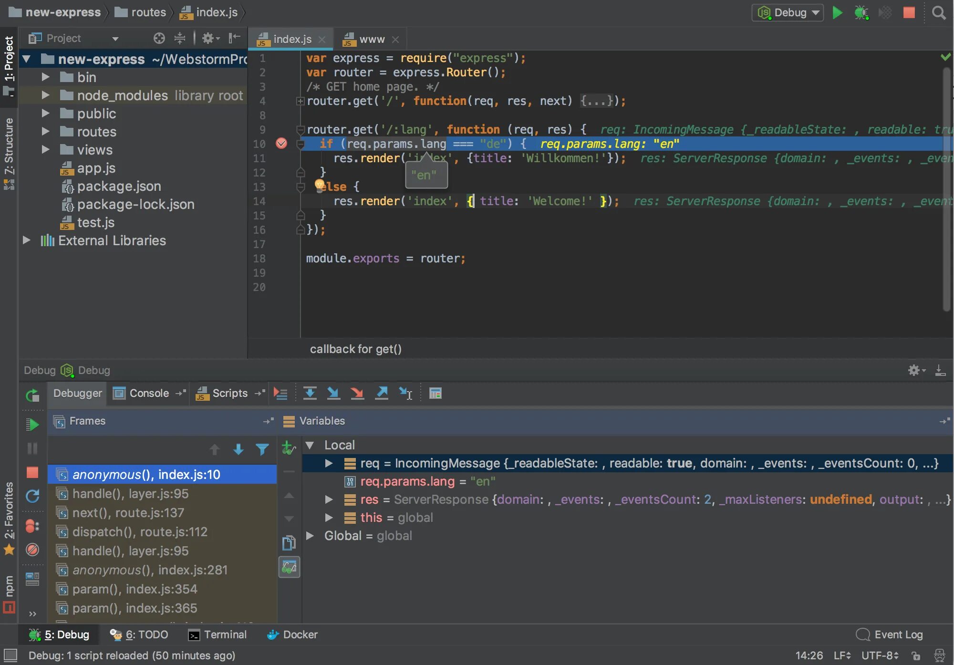954x665 pixels.
Task: Click the Force Step Into red arrow
Action: pyautogui.click(x=357, y=393)
